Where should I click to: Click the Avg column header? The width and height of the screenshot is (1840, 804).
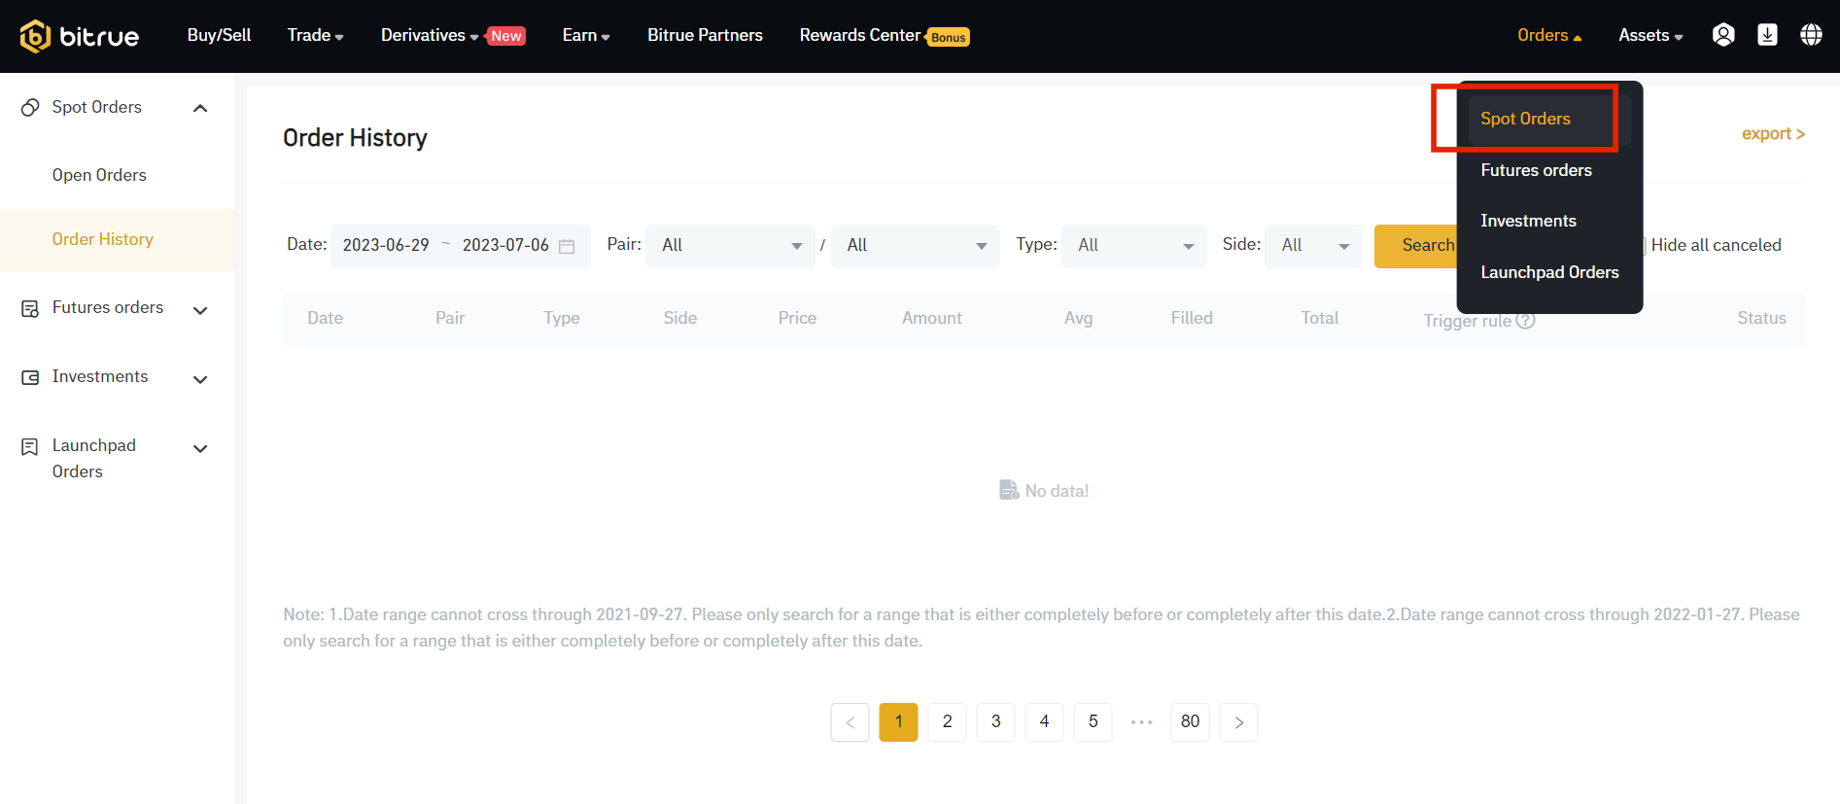pos(1078,318)
